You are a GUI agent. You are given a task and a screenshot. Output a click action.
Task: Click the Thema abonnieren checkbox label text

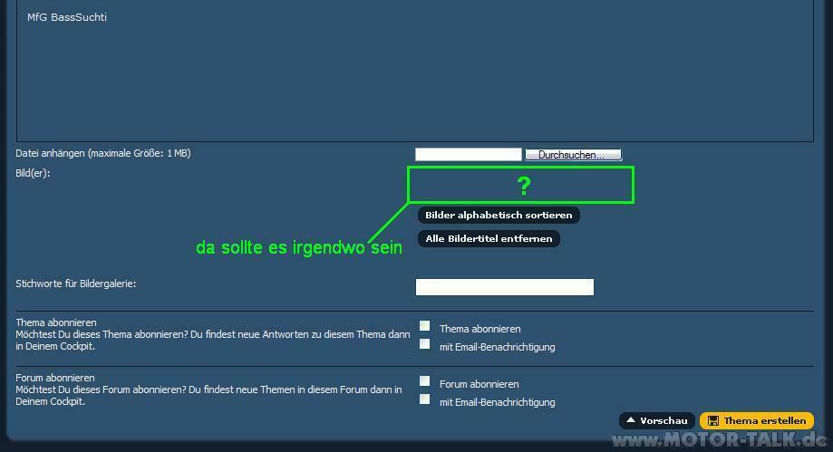pos(479,330)
